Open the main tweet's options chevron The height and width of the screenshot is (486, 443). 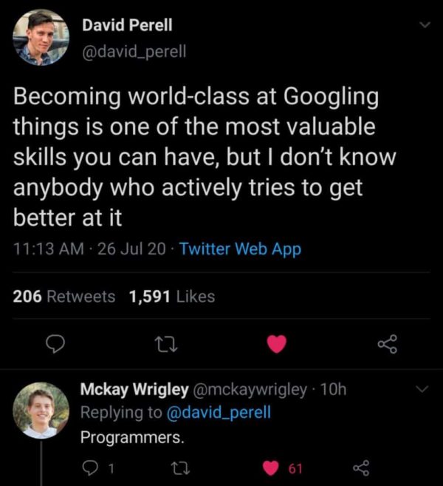coord(422,25)
